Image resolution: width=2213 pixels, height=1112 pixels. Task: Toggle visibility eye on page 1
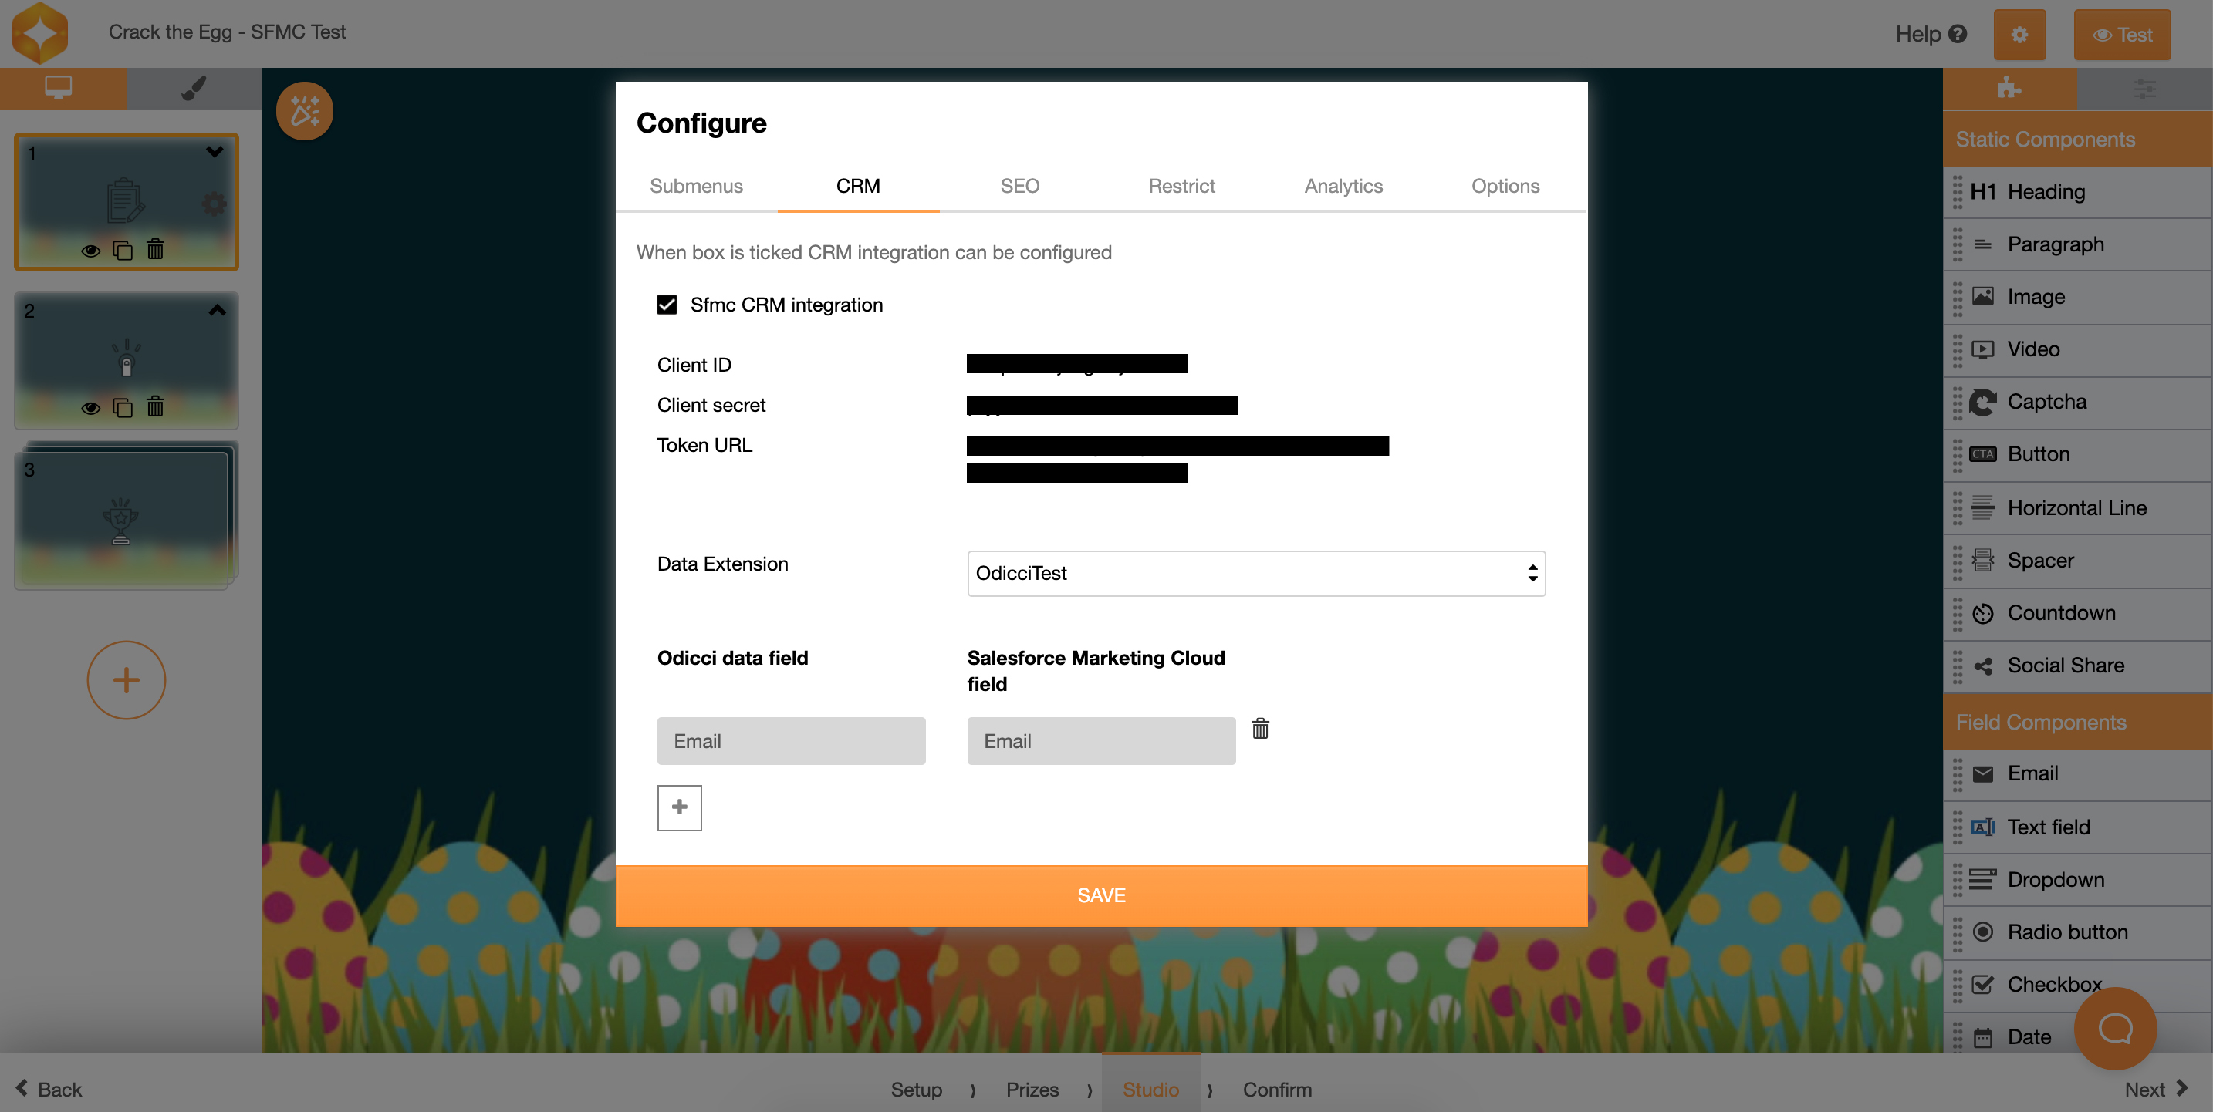point(90,251)
